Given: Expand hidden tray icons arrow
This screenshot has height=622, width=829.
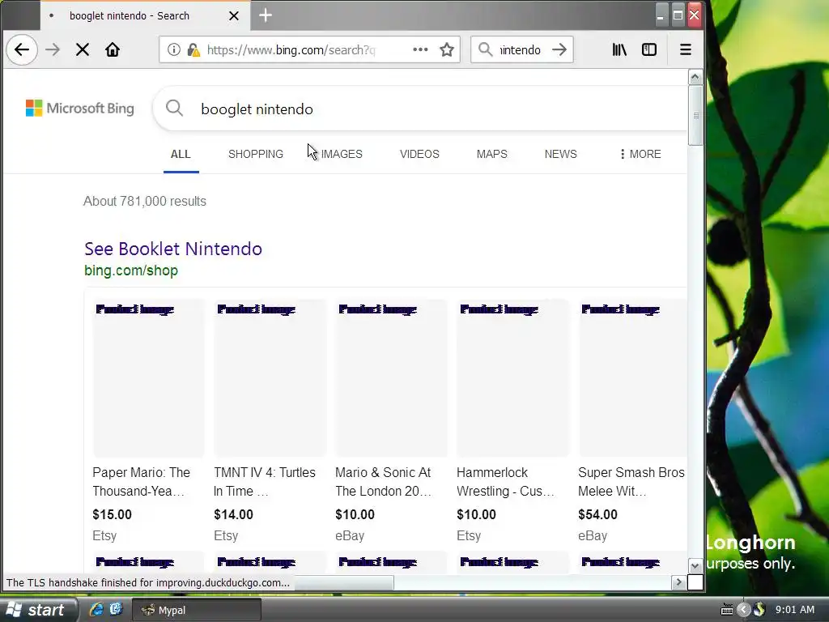Looking at the screenshot, I should click(743, 610).
